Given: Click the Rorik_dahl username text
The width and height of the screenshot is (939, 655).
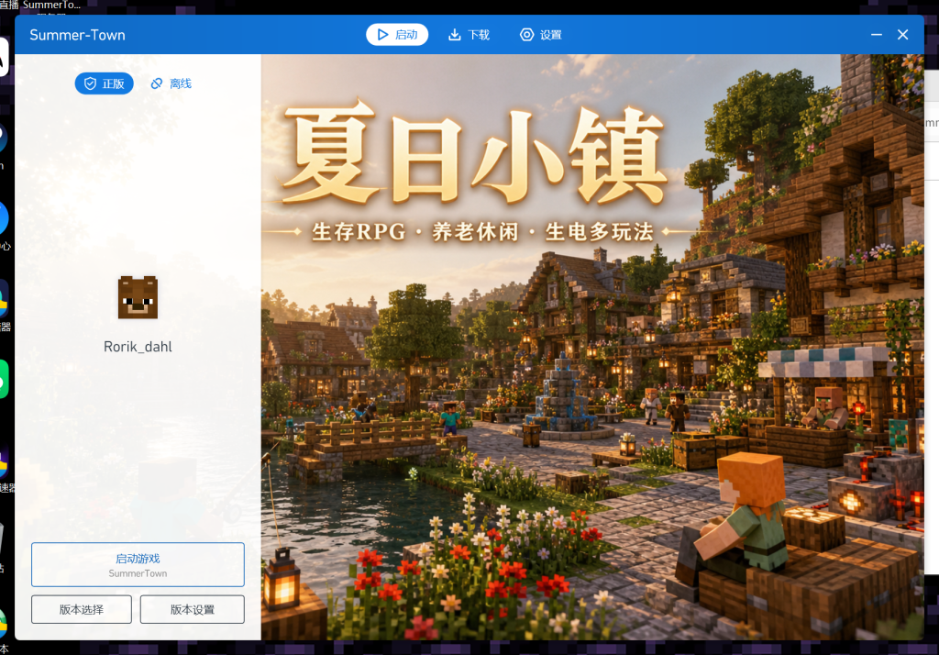Looking at the screenshot, I should point(138,347).
